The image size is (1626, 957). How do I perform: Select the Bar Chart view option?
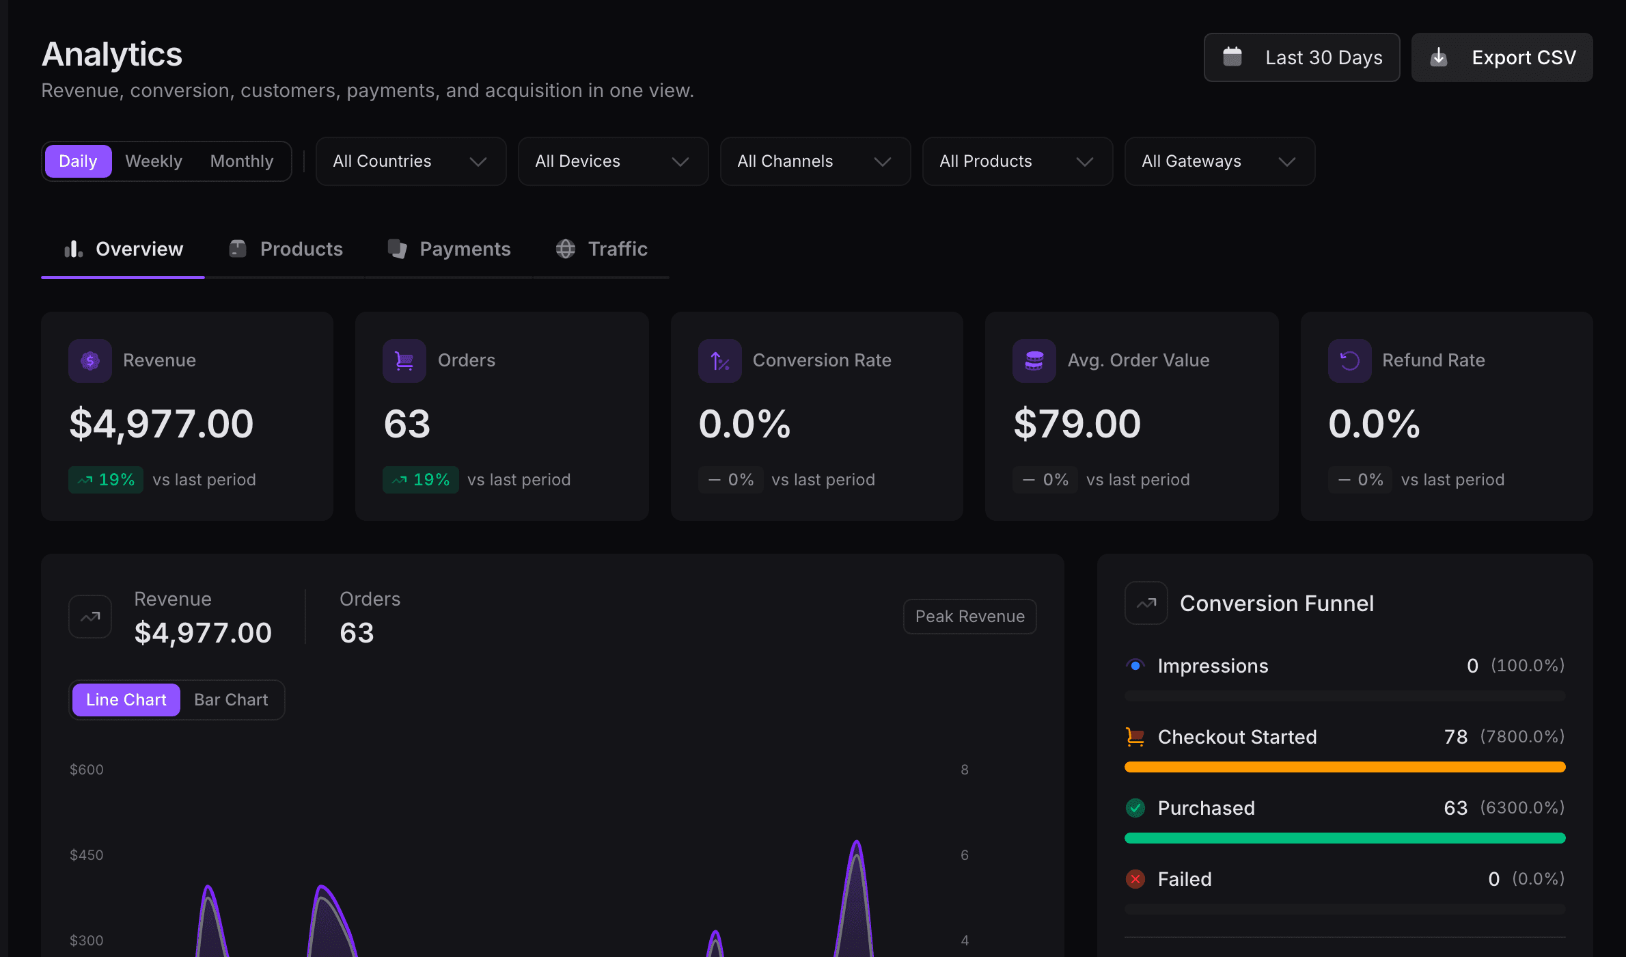point(230,699)
